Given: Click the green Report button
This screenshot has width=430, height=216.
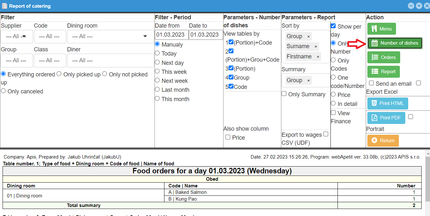Looking at the screenshot, I should point(383,72).
